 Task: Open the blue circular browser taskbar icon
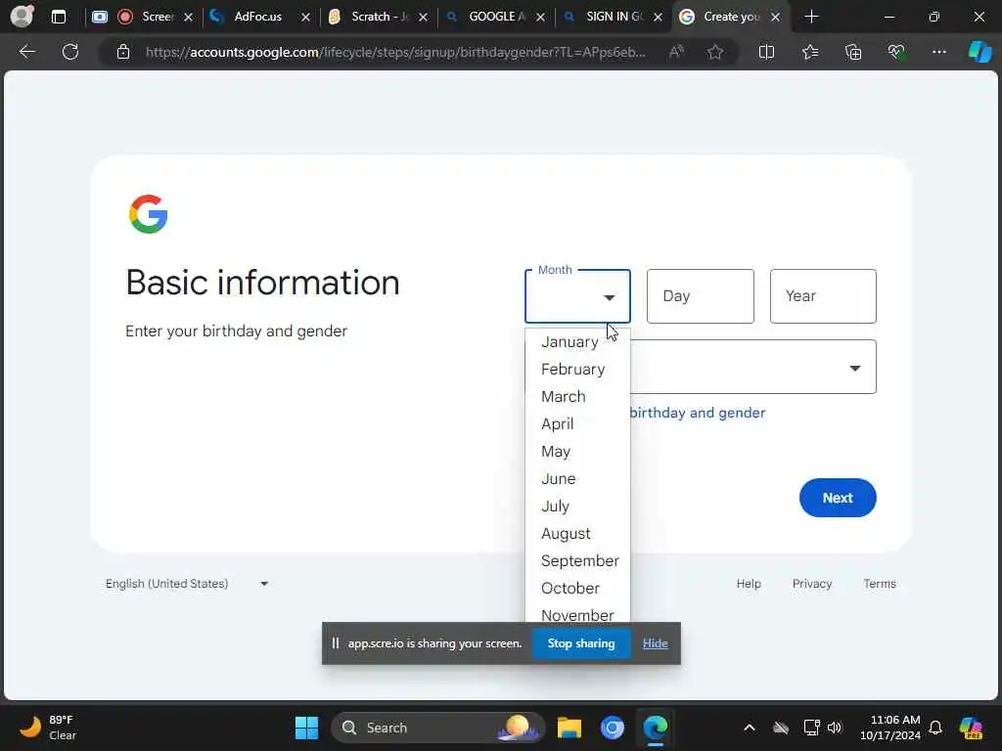point(613,728)
